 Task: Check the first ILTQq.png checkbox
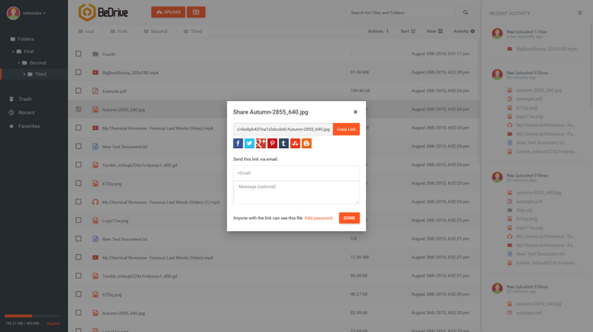[78, 183]
